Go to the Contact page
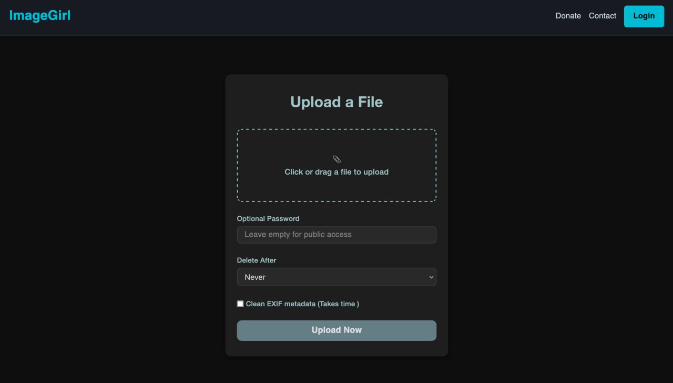Image resolution: width=673 pixels, height=383 pixels. pyautogui.click(x=602, y=16)
